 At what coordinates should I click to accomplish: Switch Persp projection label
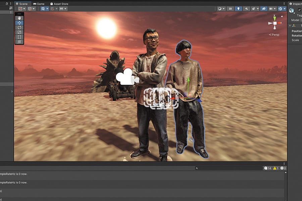pos(274,35)
